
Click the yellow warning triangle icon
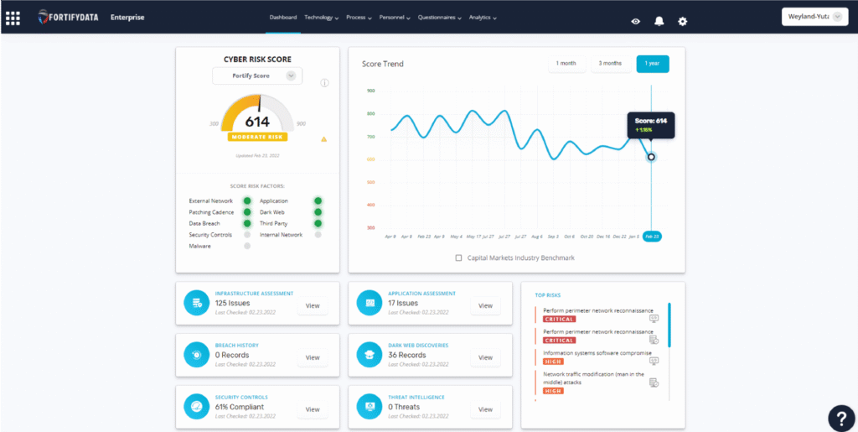coord(323,139)
